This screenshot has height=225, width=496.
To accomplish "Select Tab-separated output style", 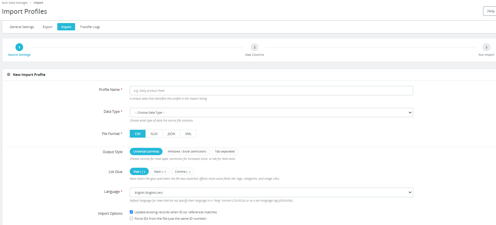I will coord(225,152).
